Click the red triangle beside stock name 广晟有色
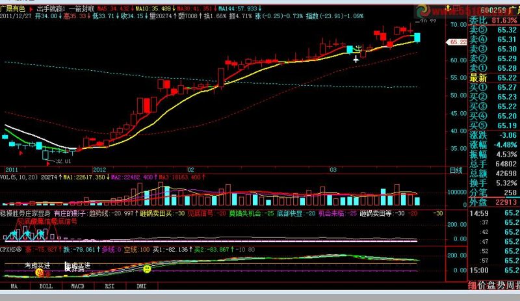520x301 pixels. 31,9
